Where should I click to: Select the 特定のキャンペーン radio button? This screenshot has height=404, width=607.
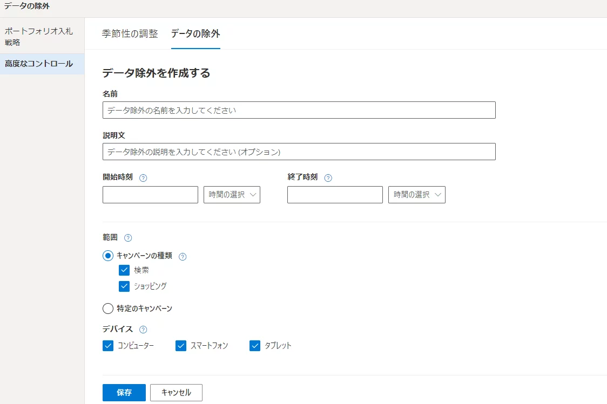pyautogui.click(x=108, y=309)
